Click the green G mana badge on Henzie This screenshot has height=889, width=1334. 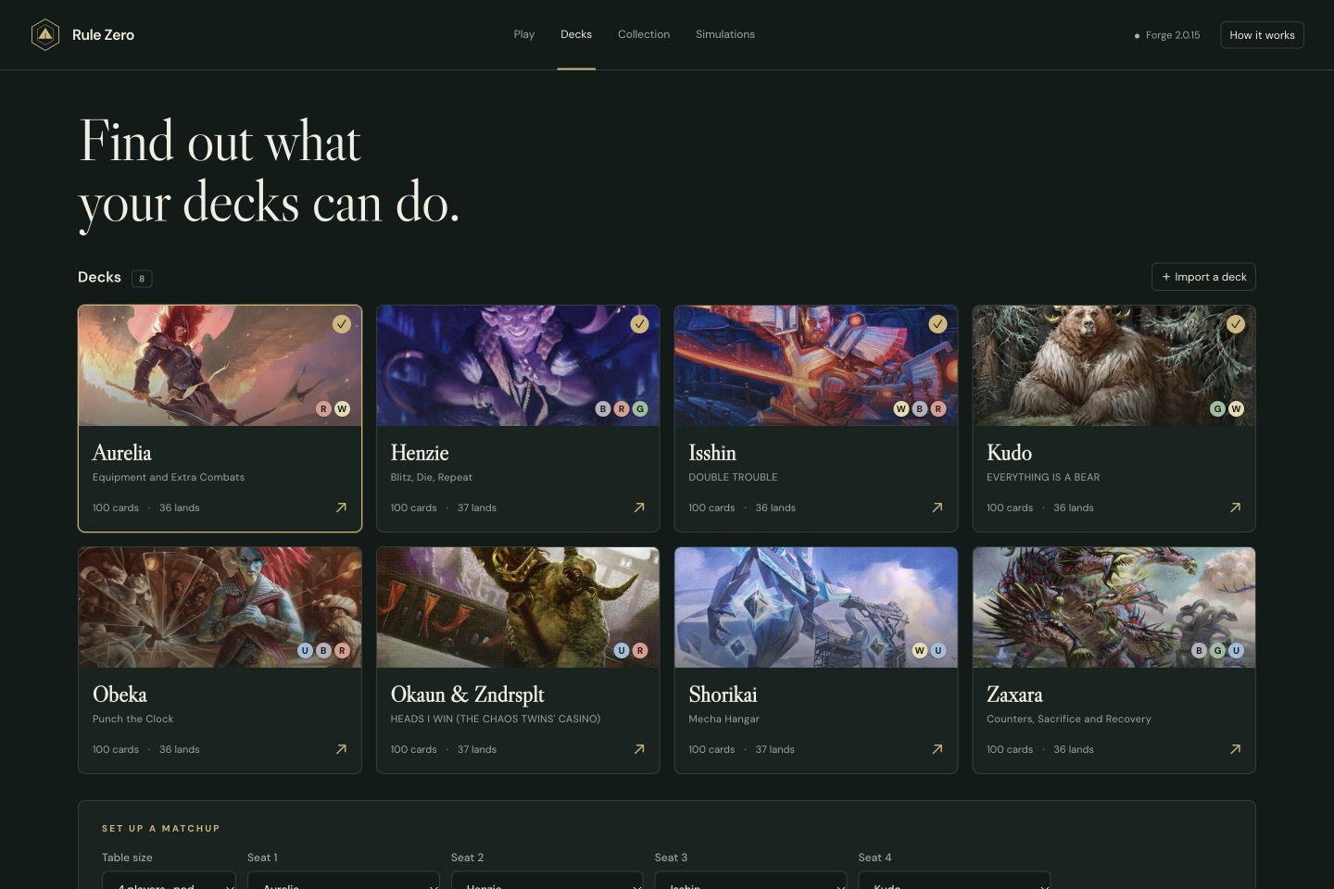640,408
